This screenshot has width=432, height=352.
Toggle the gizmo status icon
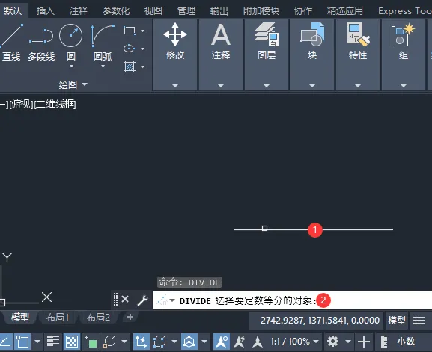click(x=189, y=342)
